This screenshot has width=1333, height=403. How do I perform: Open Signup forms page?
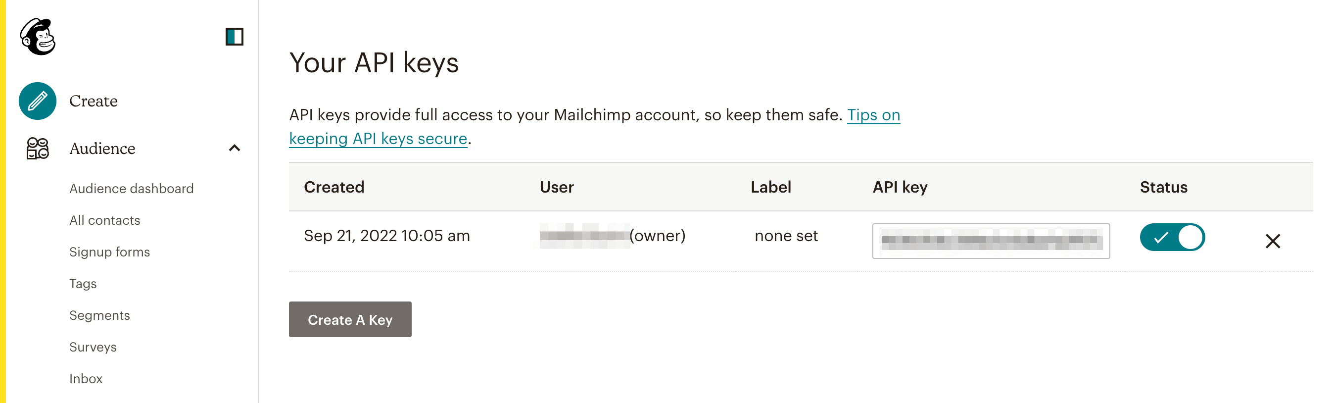click(110, 252)
